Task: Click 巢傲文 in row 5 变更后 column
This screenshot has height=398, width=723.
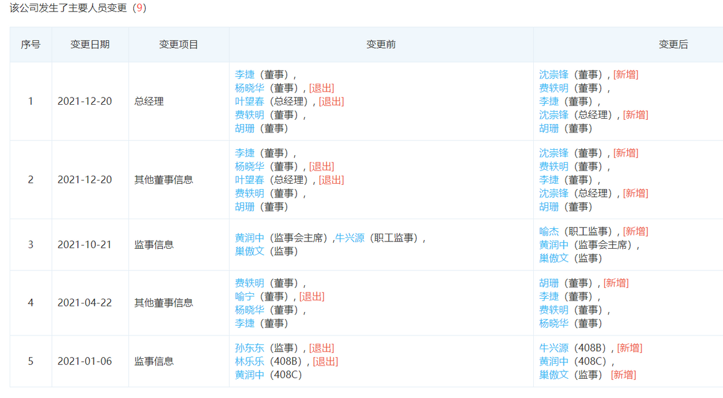Action: [554, 375]
